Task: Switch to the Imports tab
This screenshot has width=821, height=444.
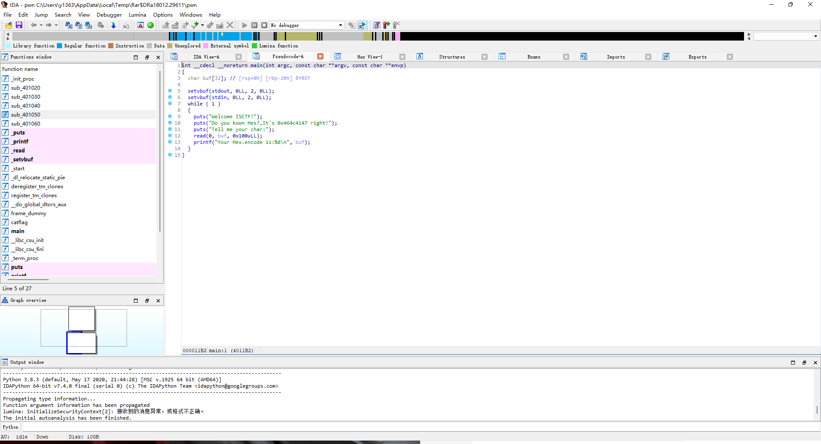Action: (616, 57)
